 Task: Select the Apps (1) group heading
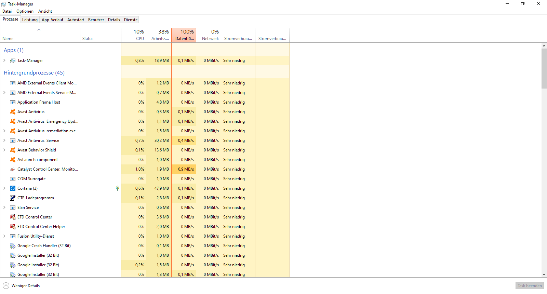14,50
